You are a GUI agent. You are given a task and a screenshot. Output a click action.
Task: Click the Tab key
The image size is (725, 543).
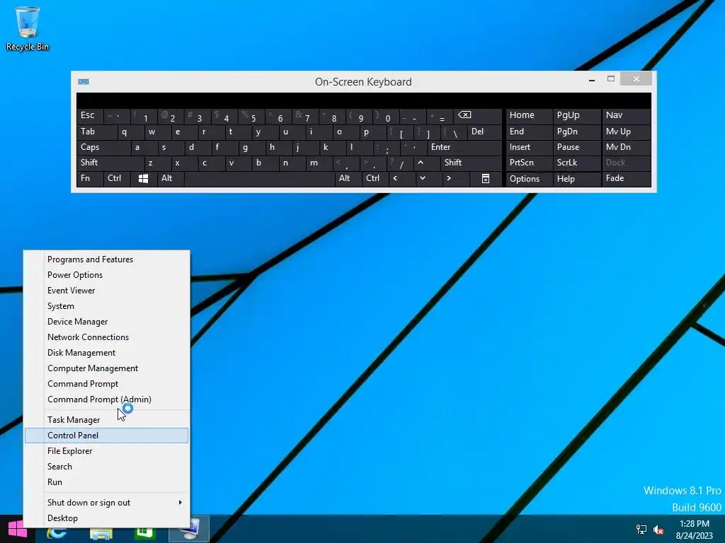96,132
